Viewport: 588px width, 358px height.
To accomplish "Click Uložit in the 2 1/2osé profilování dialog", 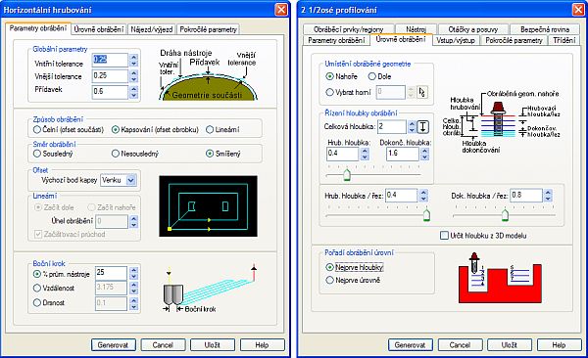I will [510, 345].
